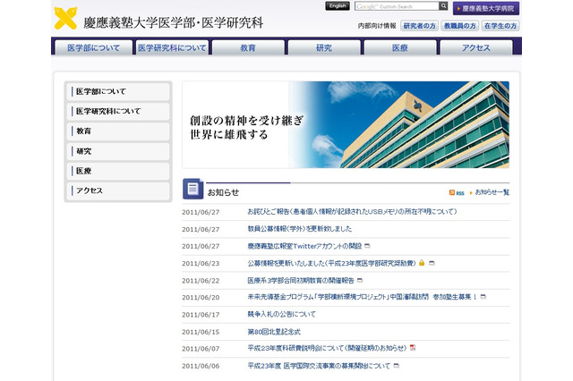This screenshot has height=381, width=573.
Task: Click the orange RSS feed icon
Action: pos(453,192)
